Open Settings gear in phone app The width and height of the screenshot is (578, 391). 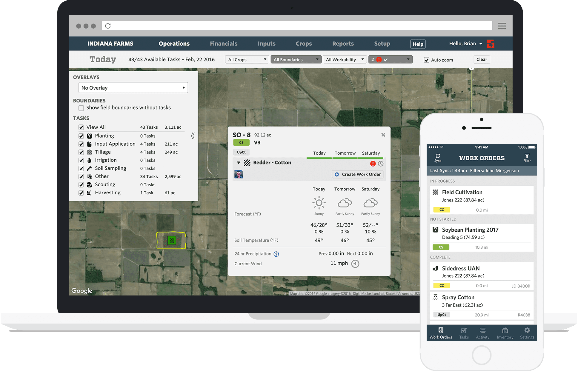pos(527,330)
